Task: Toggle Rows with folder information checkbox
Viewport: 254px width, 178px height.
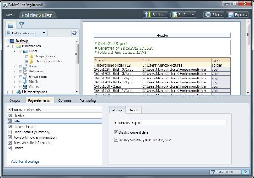Action: [x=10, y=137]
